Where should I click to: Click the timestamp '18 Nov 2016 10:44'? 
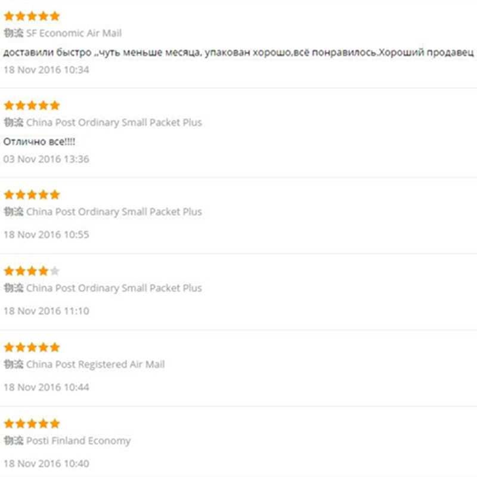click(46, 387)
